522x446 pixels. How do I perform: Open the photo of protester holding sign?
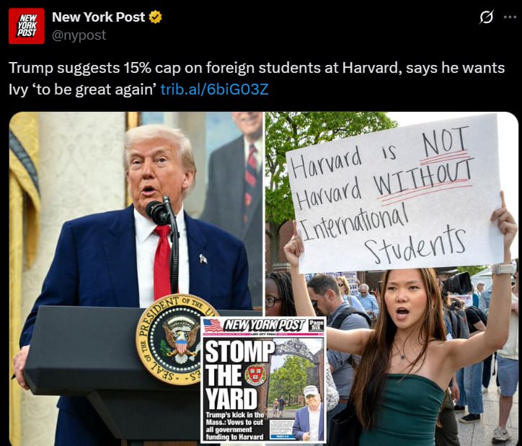pyautogui.click(x=391, y=279)
